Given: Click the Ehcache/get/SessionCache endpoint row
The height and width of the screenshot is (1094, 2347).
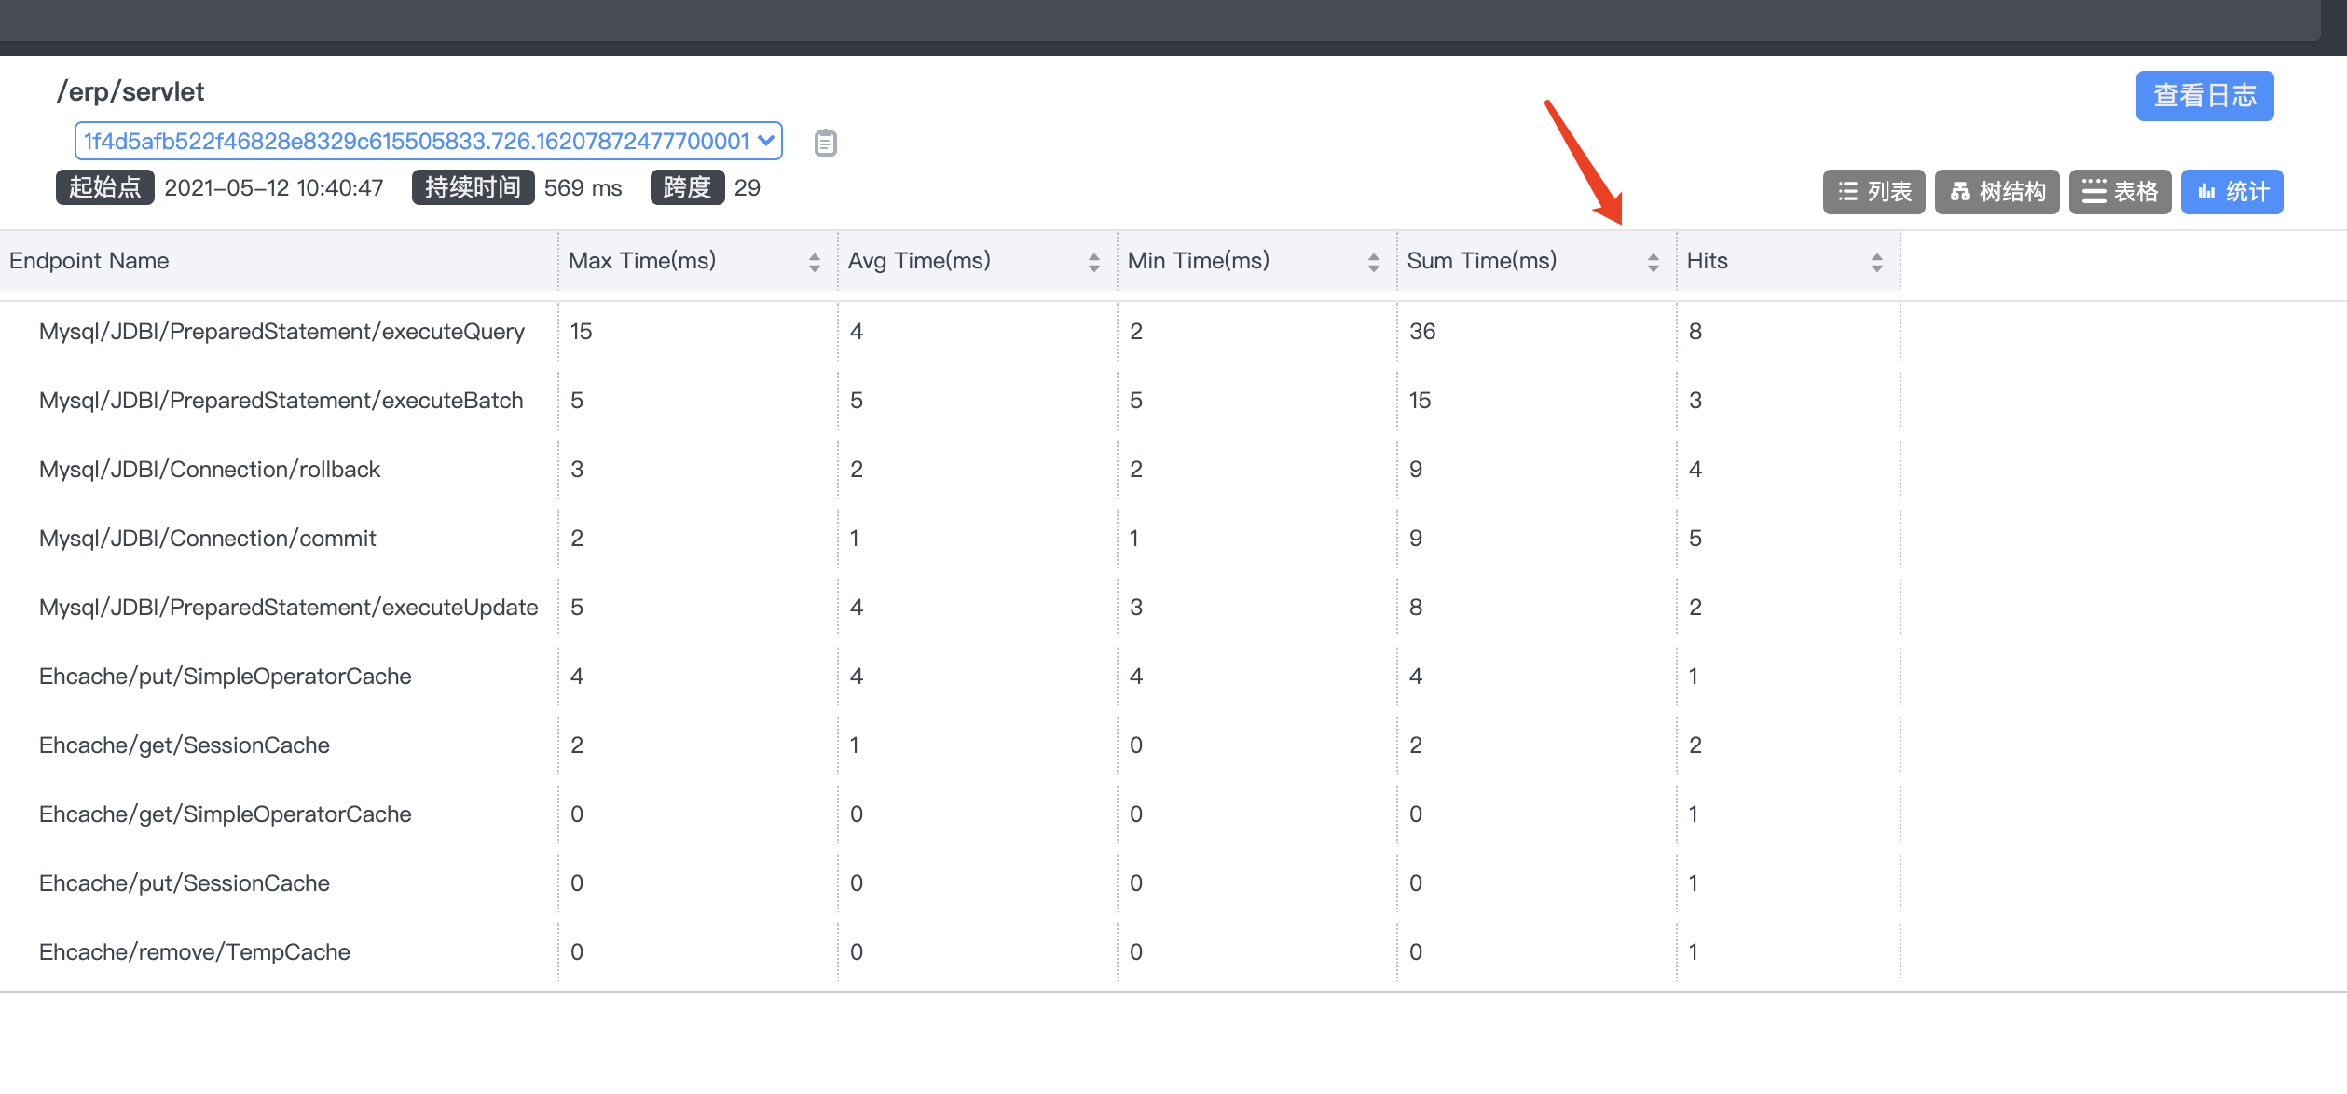Looking at the screenshot, I should pos(184,745).
